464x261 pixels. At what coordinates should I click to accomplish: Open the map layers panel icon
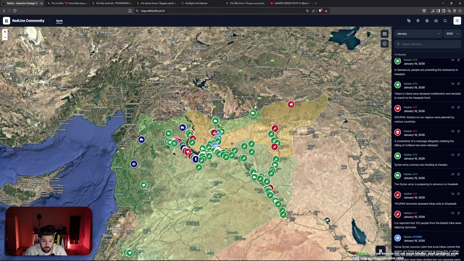pyautogui.click(x=385, y=34)
